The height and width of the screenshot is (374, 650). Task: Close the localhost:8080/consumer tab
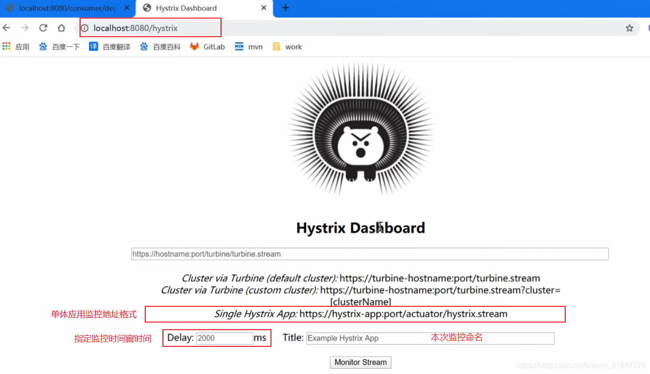pos(127,8)
